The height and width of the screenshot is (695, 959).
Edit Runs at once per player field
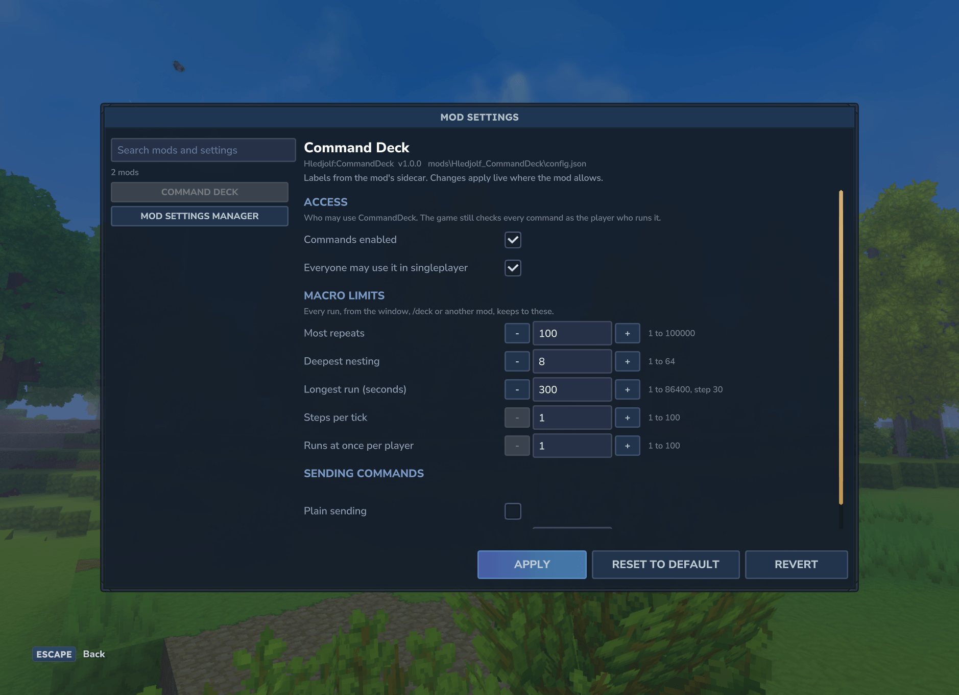point(572,446)
